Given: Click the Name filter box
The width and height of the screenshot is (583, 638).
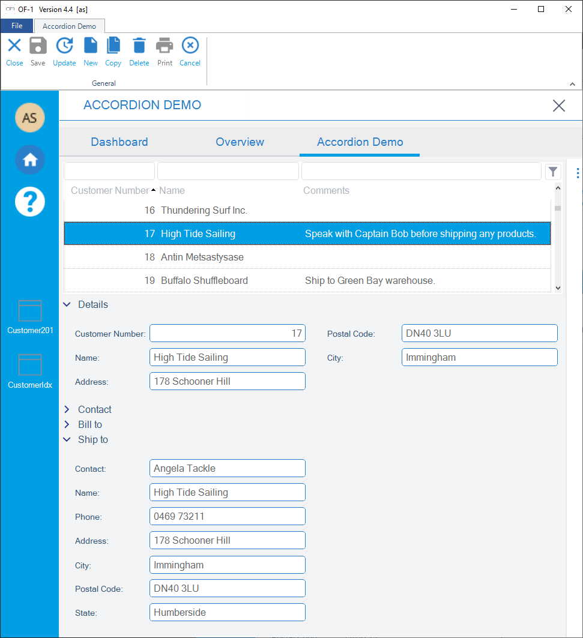Looking at the screenshot, I should (x=228, y=171).
